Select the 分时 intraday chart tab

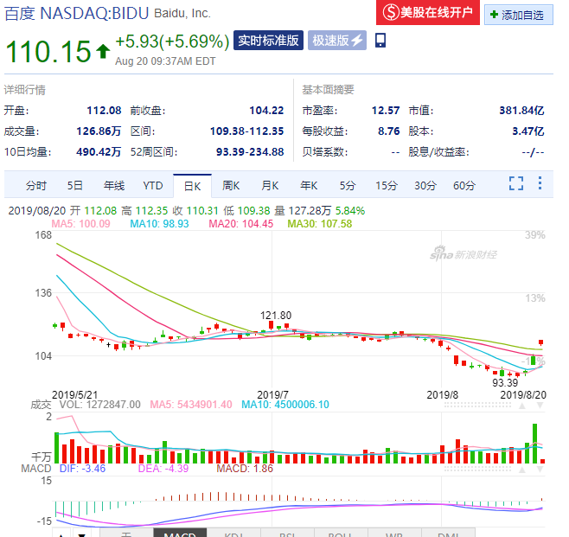click(x=36, y=185)
